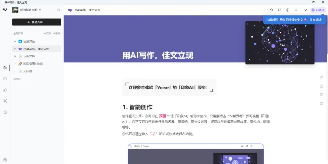Expand the 示例文档 tree item arrow
The height and width of the screenshot is (164, 328).
15,56
